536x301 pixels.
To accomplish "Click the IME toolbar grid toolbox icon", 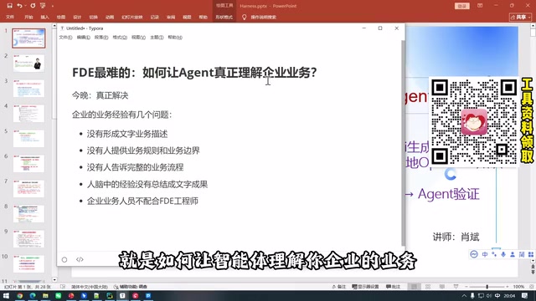I will coord(531,254).
